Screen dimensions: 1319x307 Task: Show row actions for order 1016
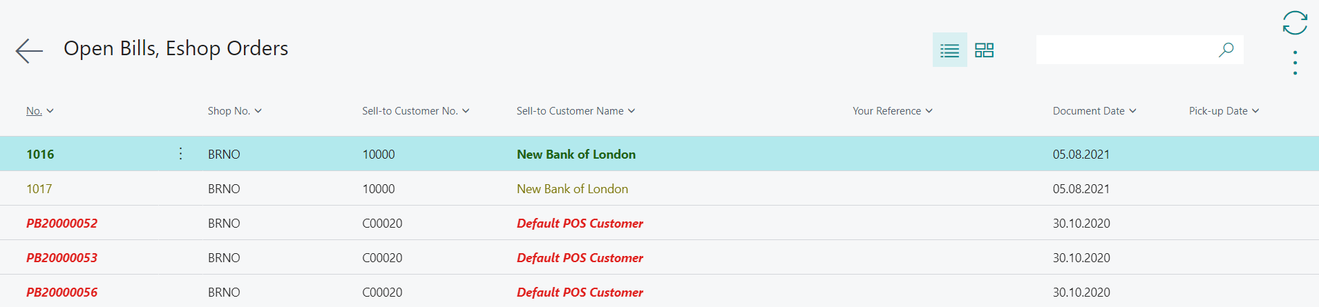pos(180,153)
